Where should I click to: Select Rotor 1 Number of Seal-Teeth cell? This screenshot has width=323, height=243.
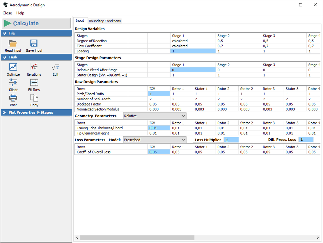[182, 99]
